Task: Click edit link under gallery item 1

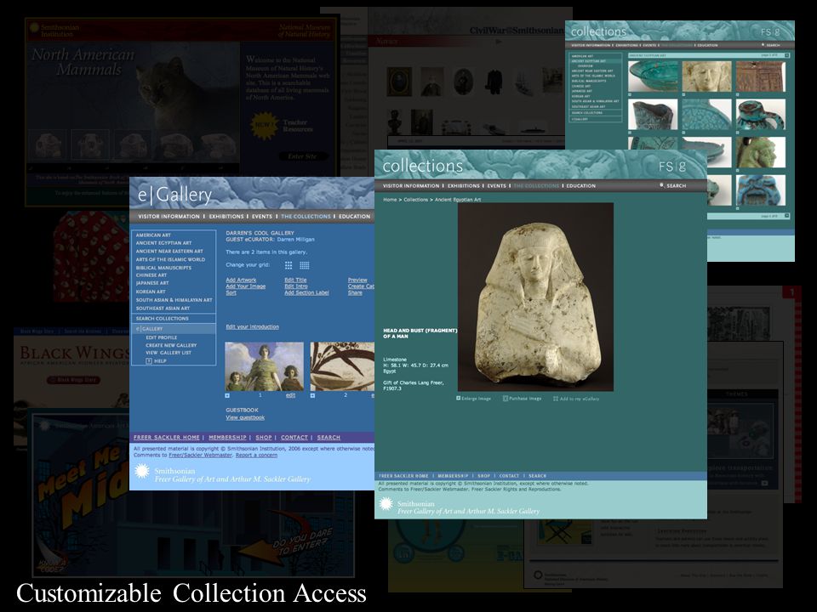Action: pyautogui.click(x=291, y=395)
